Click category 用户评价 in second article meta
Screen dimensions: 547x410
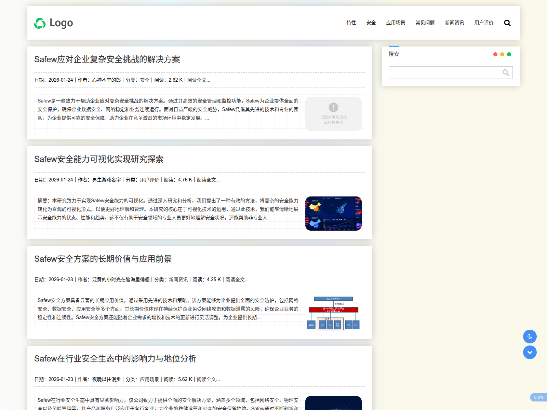click(x=149, y=180)
